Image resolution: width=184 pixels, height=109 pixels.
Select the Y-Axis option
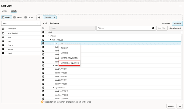(x=17, y=17)
